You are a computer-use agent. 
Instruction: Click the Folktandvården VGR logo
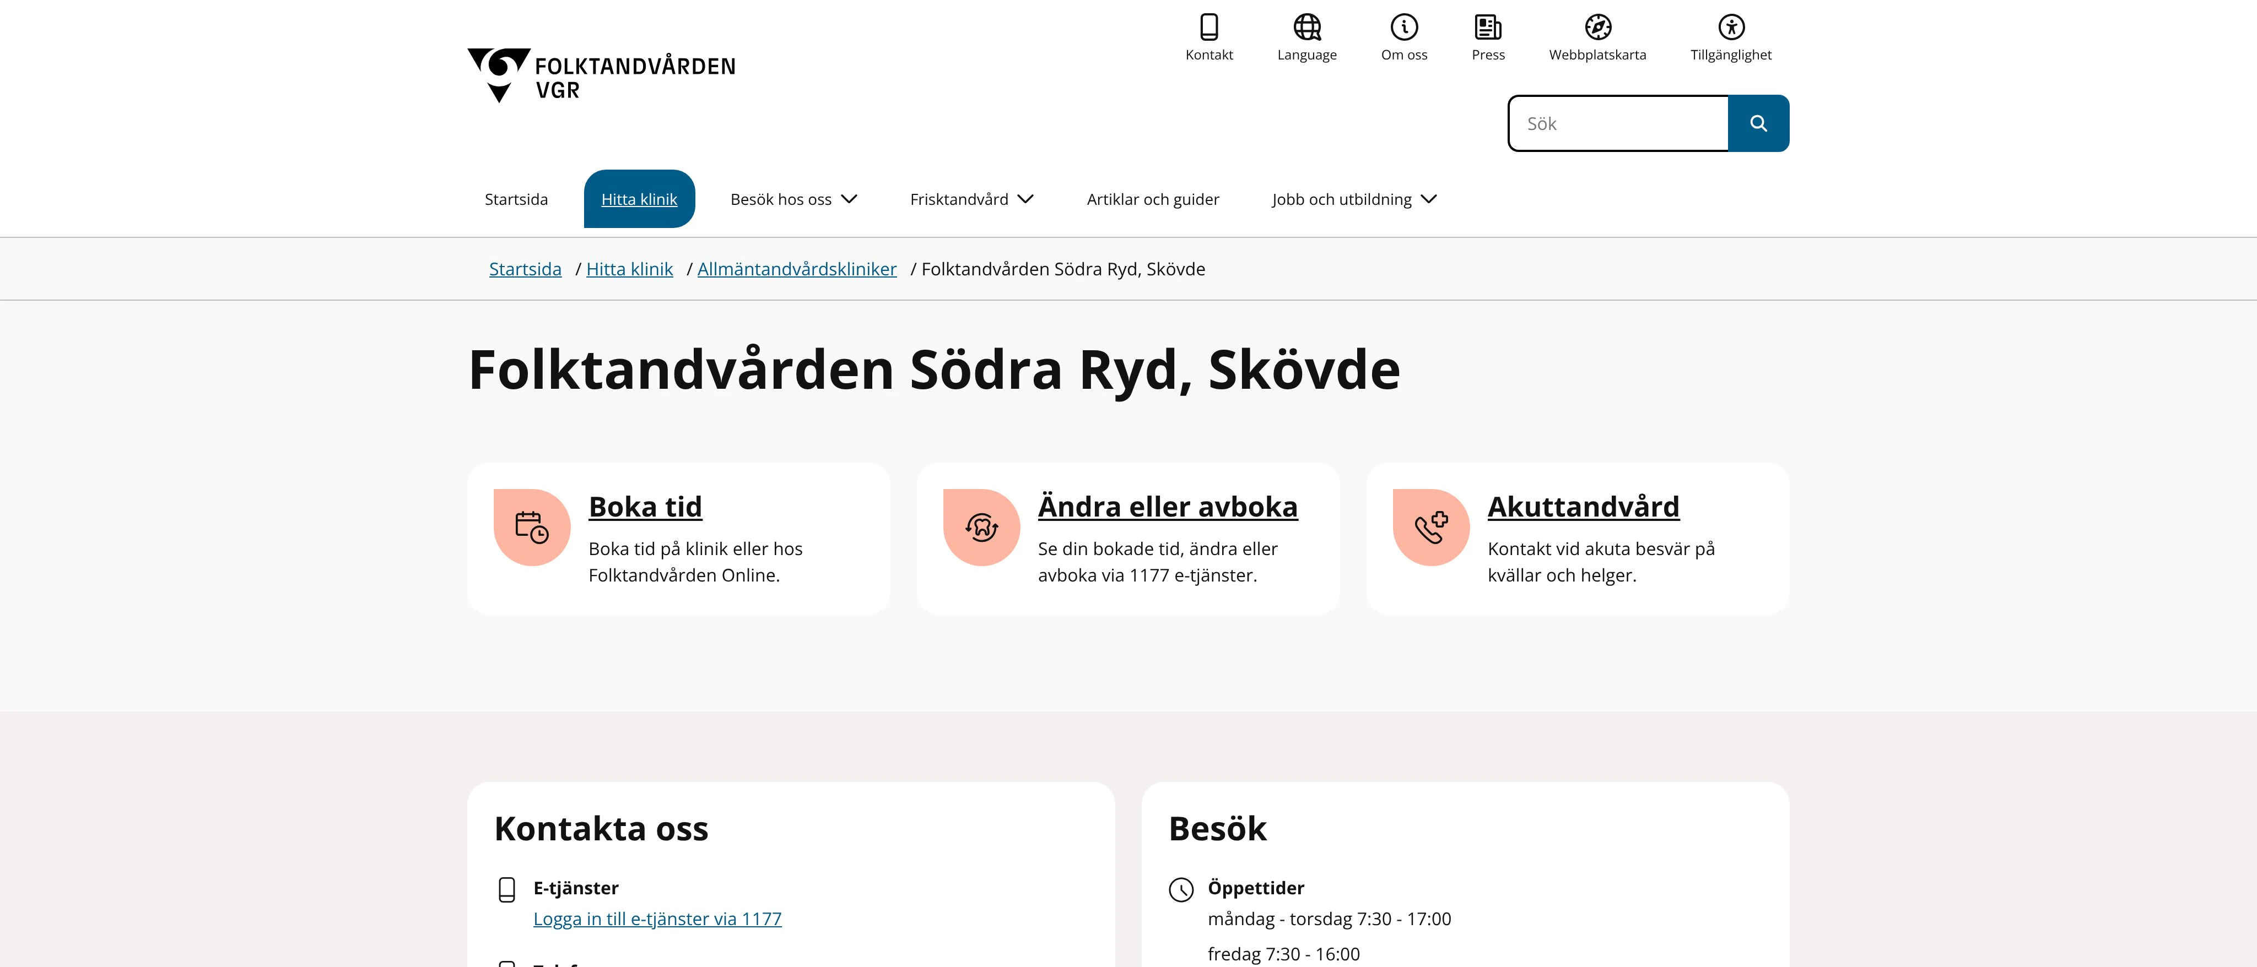(601, 75)
